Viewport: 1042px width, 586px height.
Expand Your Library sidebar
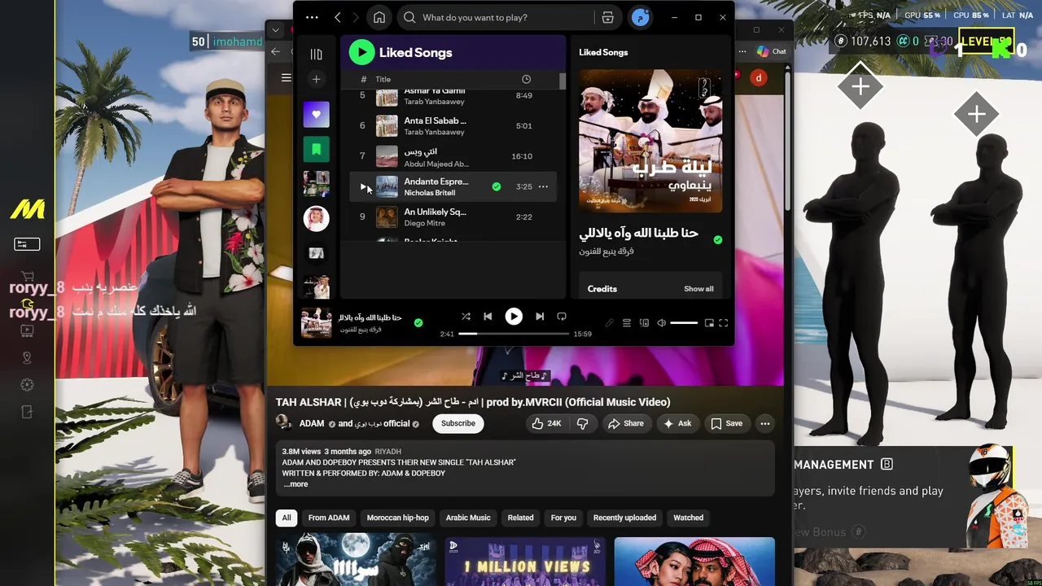click(x=317, y=54)
